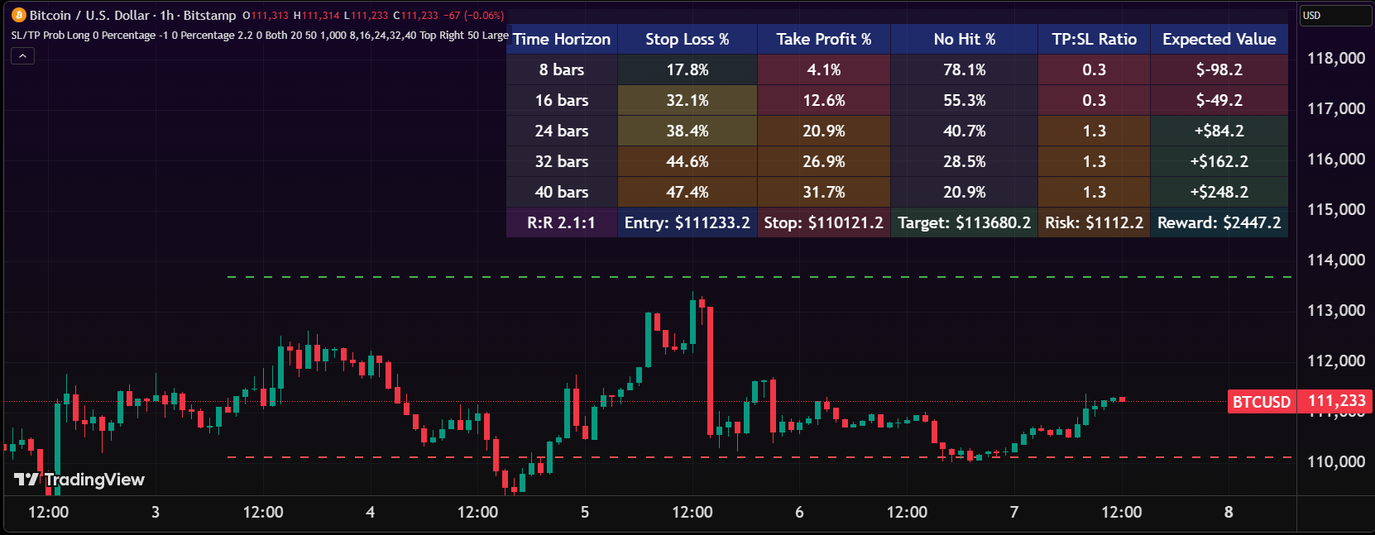This screenshot has width=1375, height=535.
Task: Click the 111,233 current price label
Action: [1336, 401]
